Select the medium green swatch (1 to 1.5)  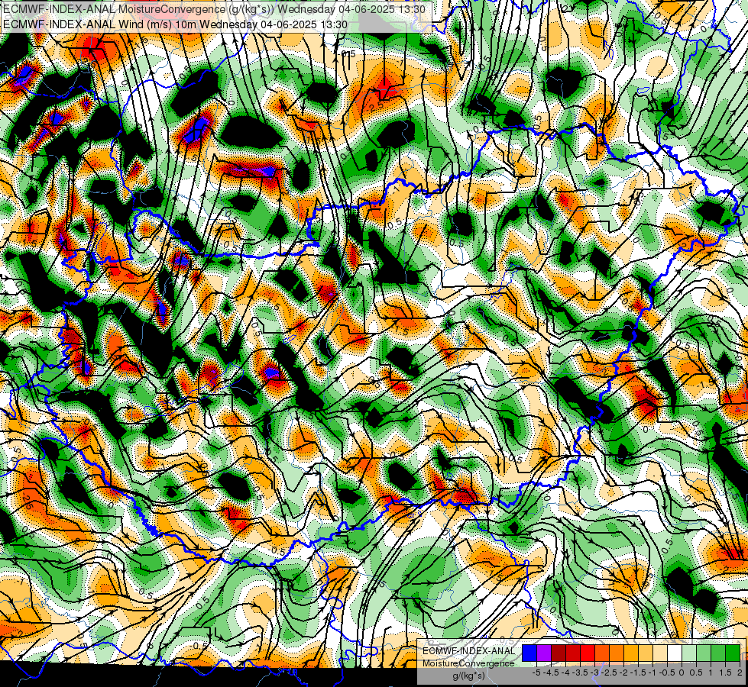point(718,653)
